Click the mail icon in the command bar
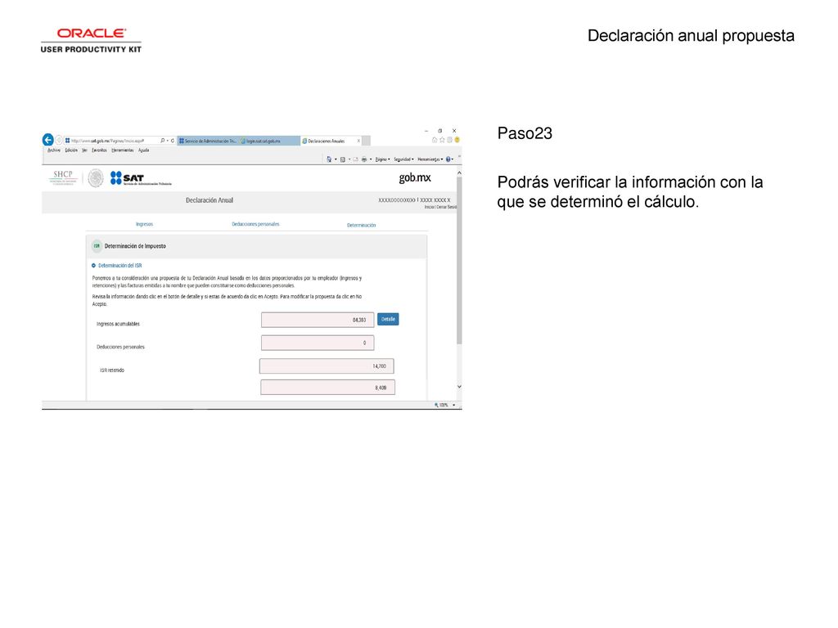This screenshot has width=838, height=628. pyautogui.click(x=355, y=159)
